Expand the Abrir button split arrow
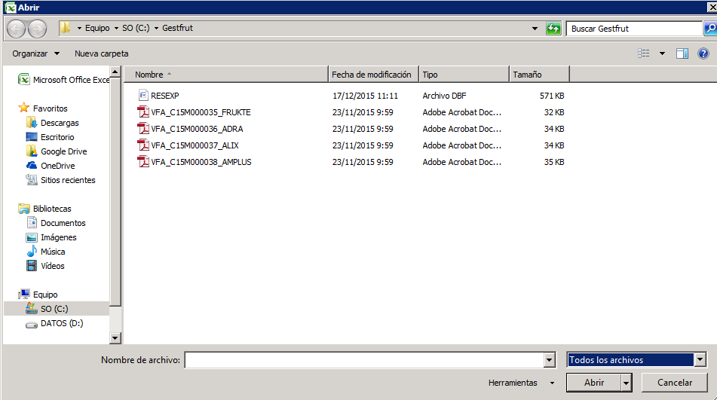 [x=626, y=383]
